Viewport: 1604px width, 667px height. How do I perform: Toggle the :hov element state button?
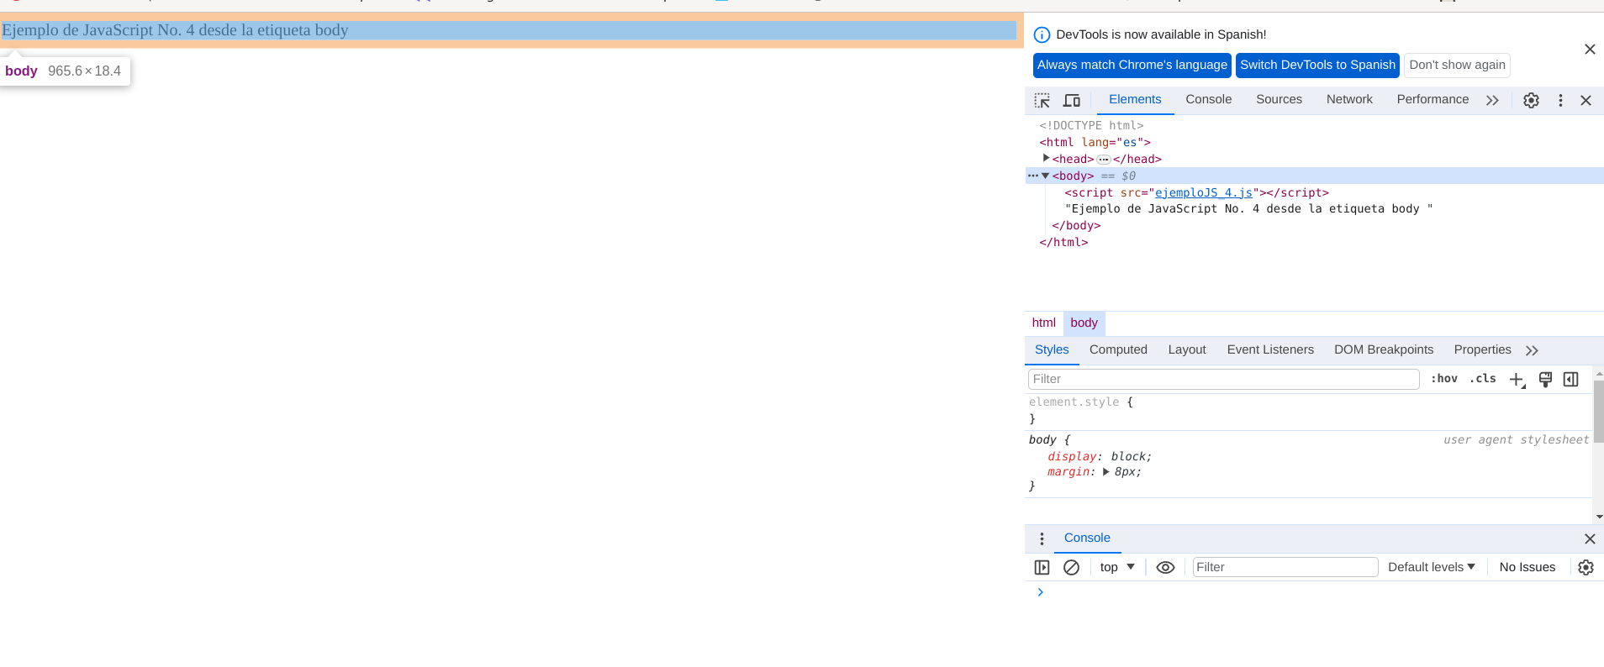[1444, 379]
